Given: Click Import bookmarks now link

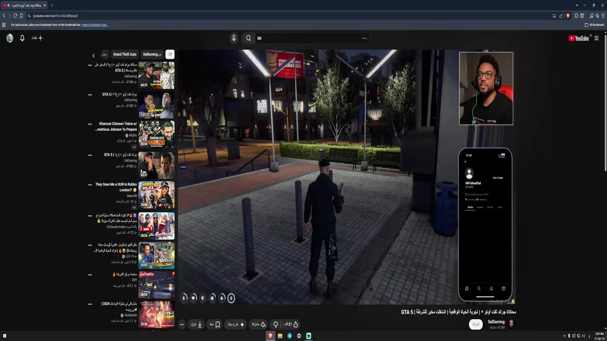Looking at the screenshot, I should 95,25.
